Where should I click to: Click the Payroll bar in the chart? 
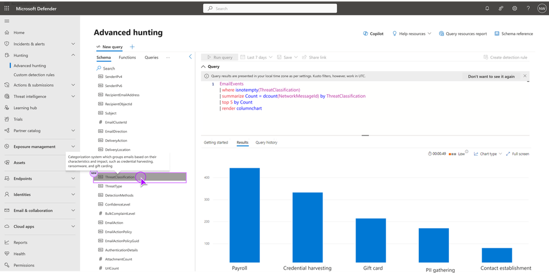coord(245,215)
